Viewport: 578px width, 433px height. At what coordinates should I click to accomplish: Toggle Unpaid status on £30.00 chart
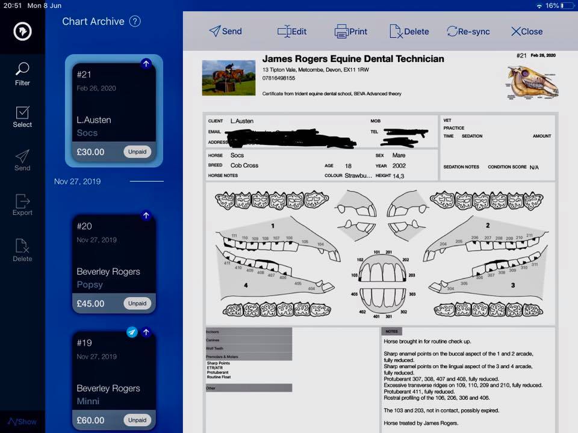tap(137, 152)
